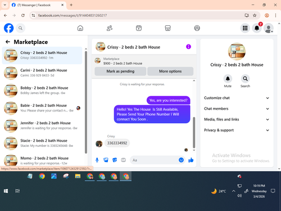Screen dimensions: 281x211
Task: Open Jennifer - 2 beds 2 bath House chat
Action: click(x=42, y=125)
